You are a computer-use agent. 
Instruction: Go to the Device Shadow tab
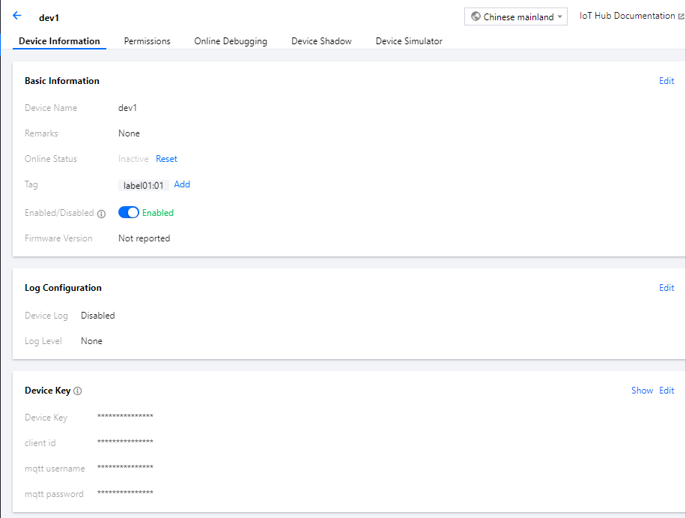[x=321, y=41]
